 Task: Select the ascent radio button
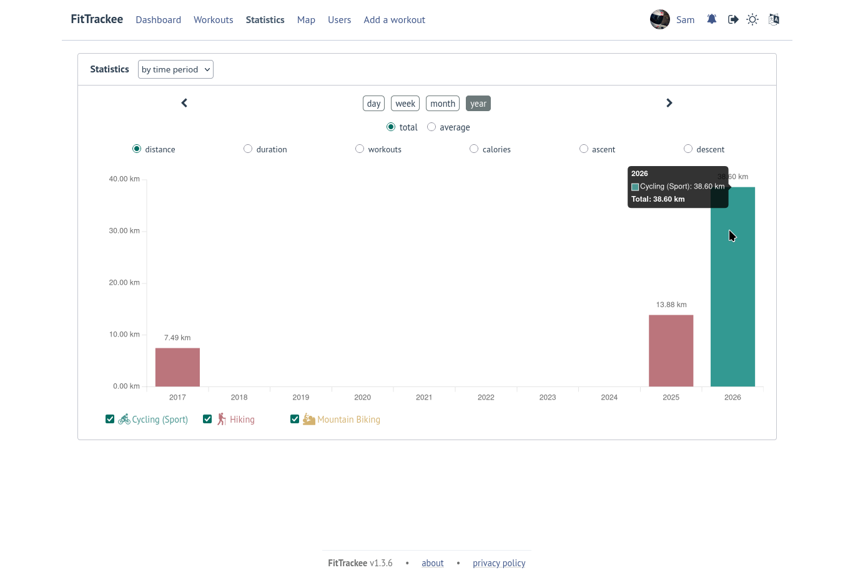[584, 149]
